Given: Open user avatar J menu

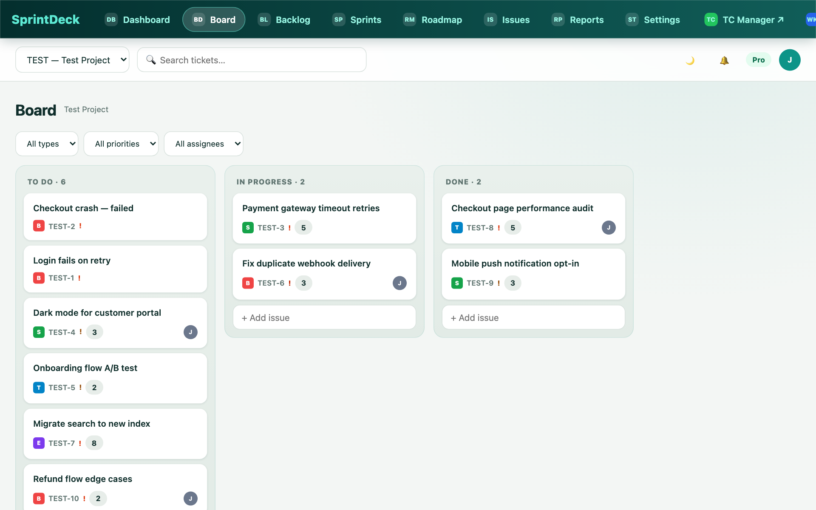Looking at the screenshot, I should click(790, 60).
